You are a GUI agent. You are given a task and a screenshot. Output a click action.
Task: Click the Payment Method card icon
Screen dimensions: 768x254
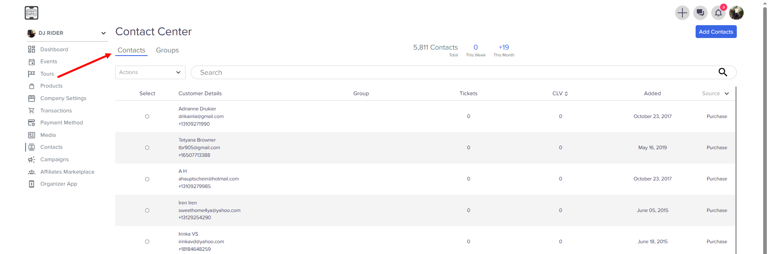[32, 123]
